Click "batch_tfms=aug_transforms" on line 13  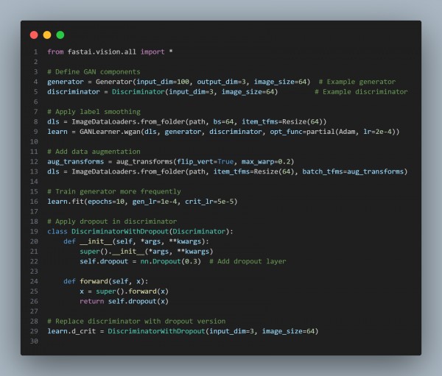(353, 171)
